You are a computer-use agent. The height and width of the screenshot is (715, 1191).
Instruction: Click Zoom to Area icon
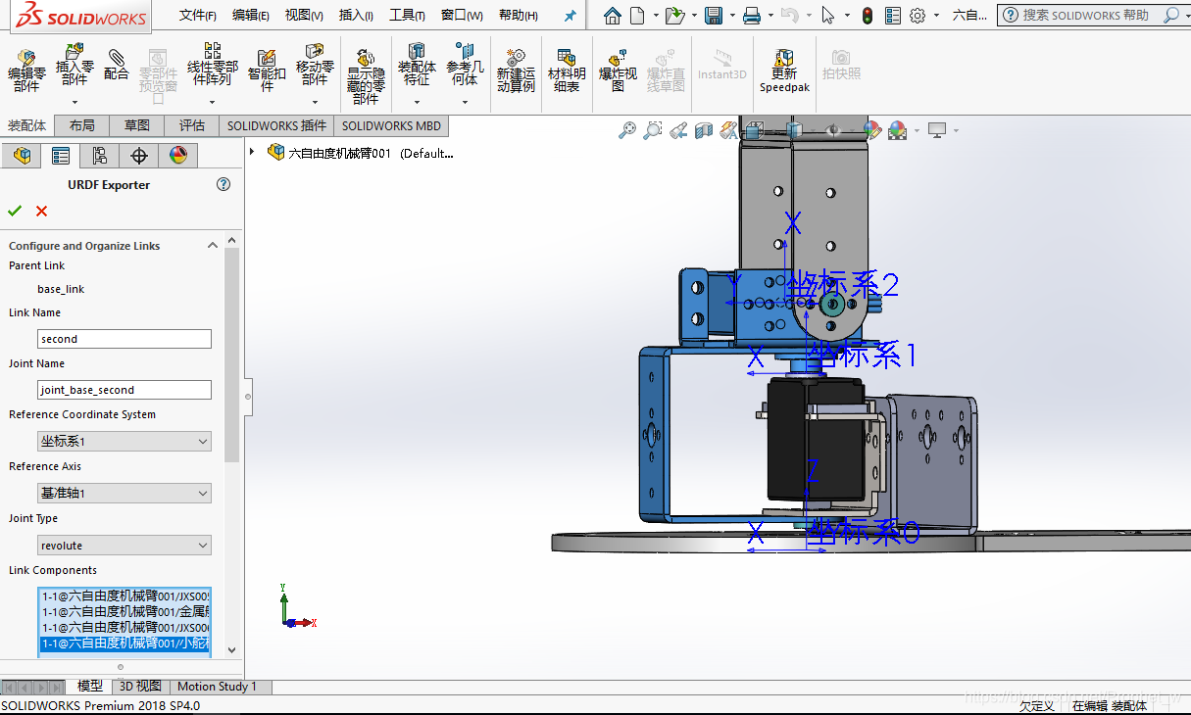(653, 129)
